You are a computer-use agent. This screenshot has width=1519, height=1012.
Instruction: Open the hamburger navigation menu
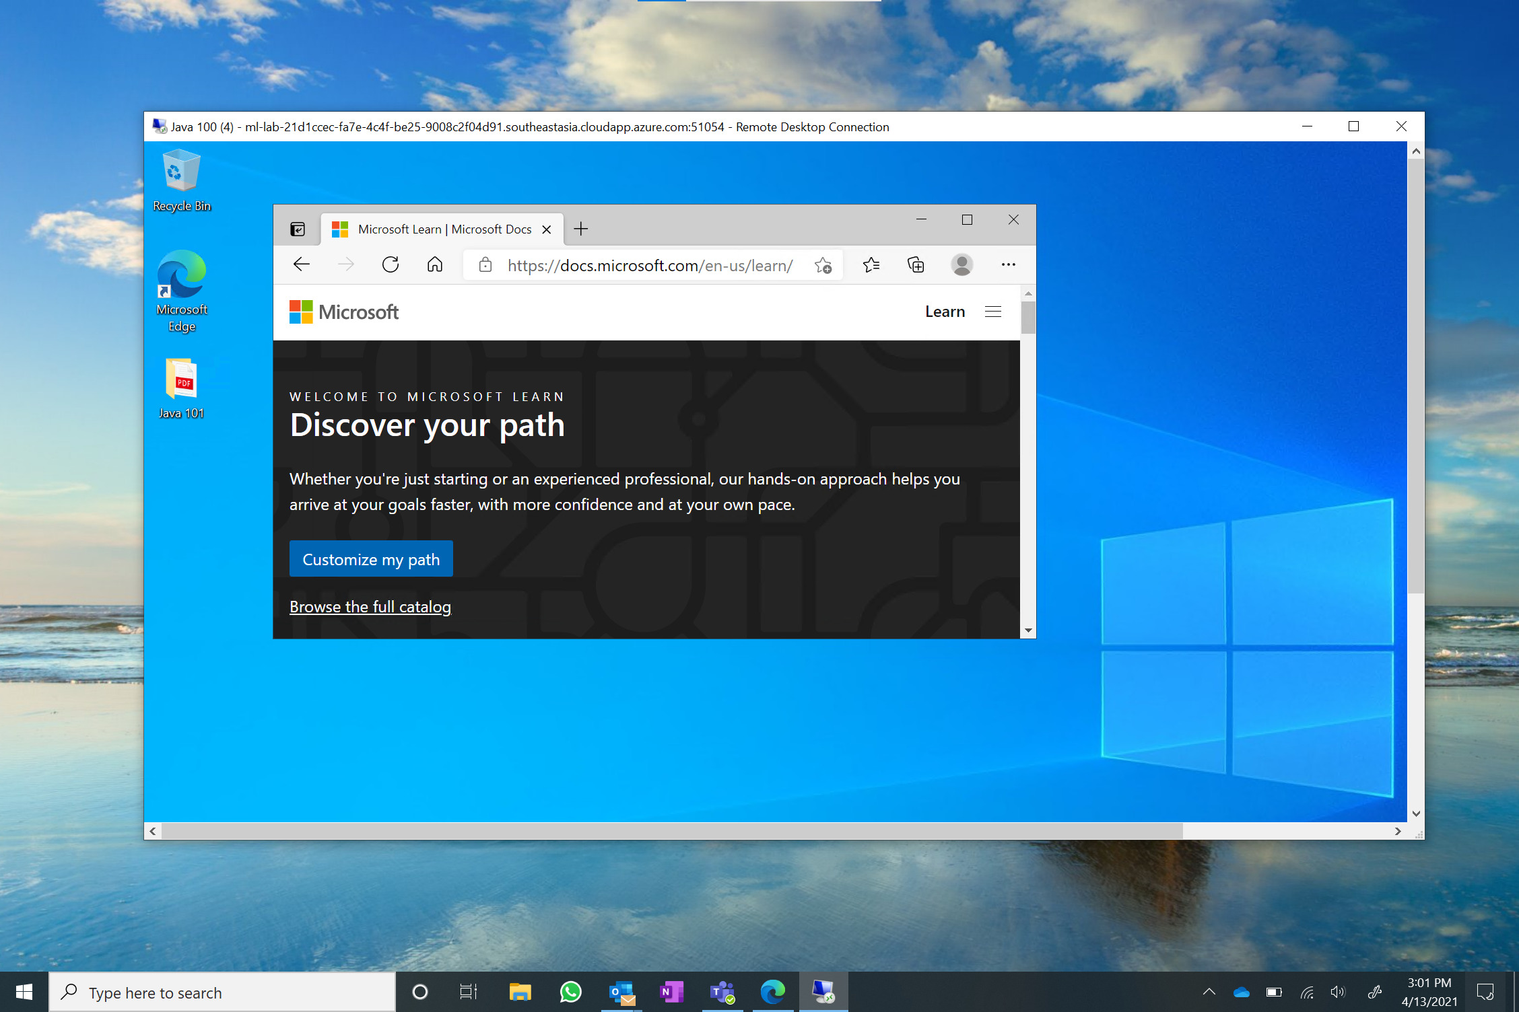993,312
